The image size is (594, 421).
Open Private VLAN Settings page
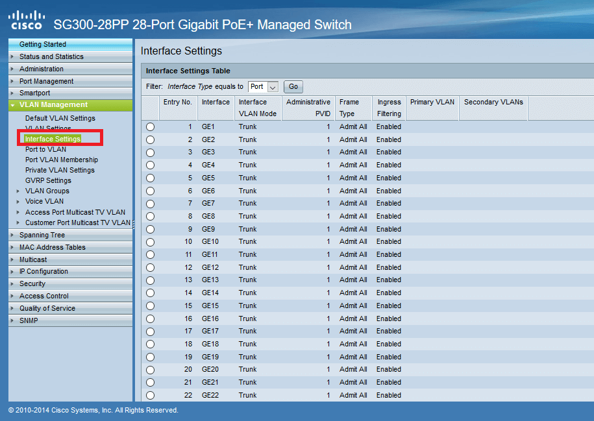pyautogui.click(x=60, y=171)
